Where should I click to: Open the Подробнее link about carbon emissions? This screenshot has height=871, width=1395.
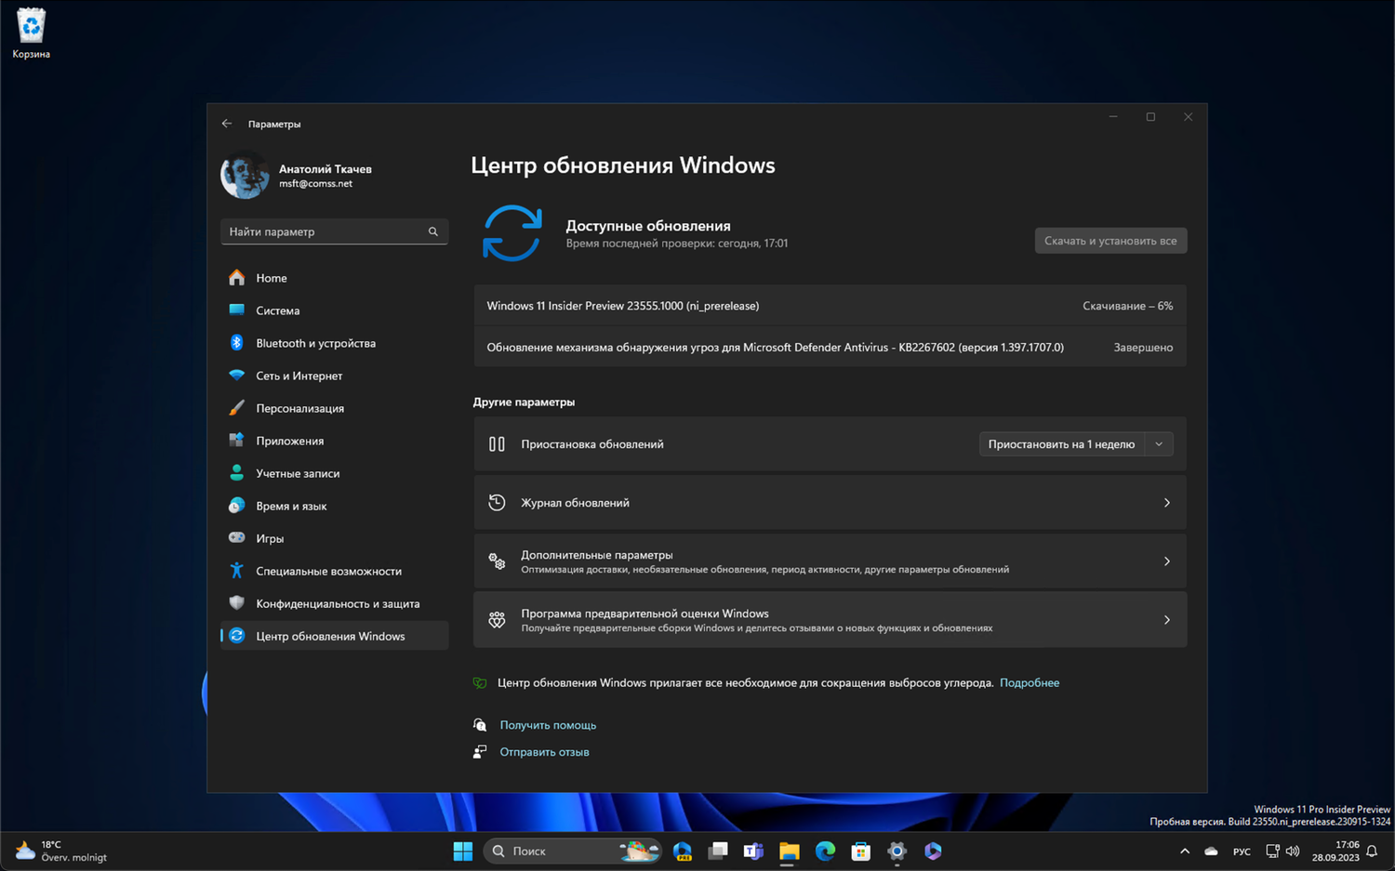tap(1030, 682)
